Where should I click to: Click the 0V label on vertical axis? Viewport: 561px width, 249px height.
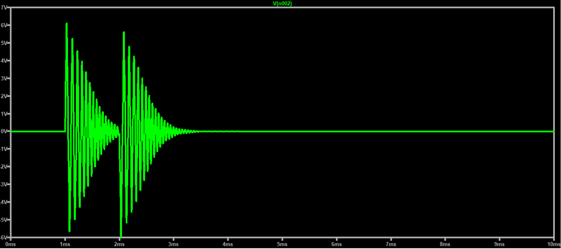tap(4, 131)
